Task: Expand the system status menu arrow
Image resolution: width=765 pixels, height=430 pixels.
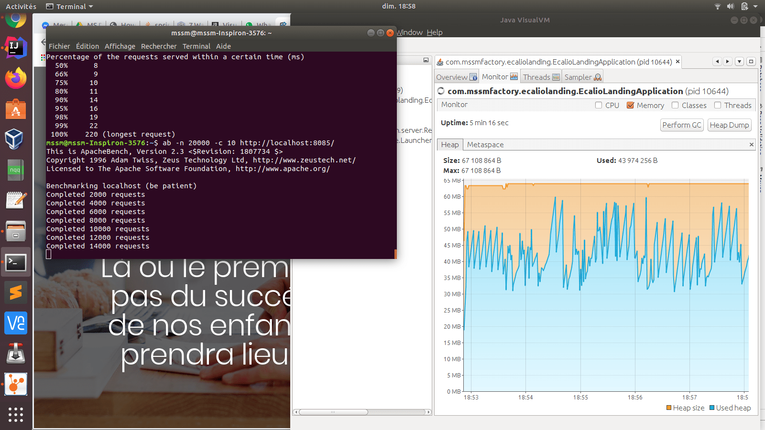Action: pyautogui.click(x=755, y=6)
